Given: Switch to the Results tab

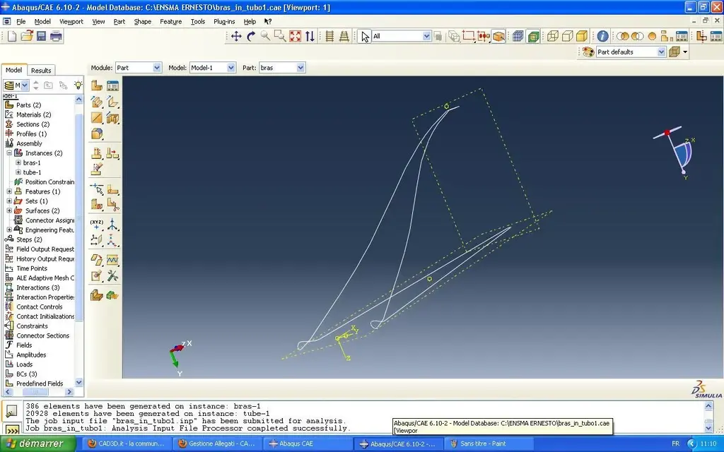Looking at the screenshot, I should (41, 71).
